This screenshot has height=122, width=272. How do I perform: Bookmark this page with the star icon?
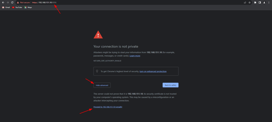[249, 3]
